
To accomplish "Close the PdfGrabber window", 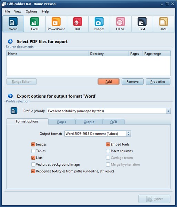I will [173, 4].
